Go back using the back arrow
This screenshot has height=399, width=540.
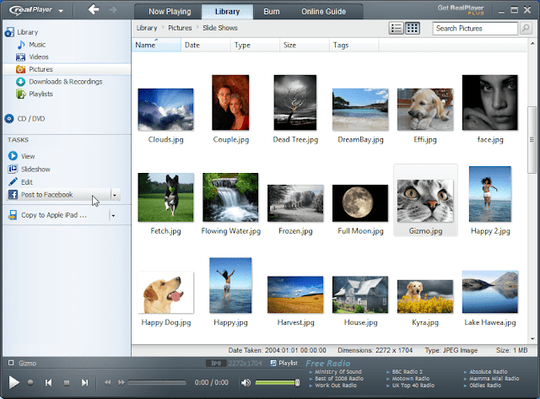pos(94,9)
